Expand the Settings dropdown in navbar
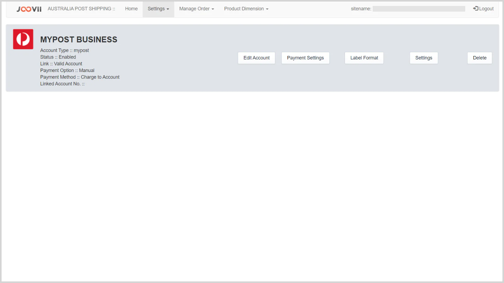This screenshot has height=283, width=504. click(x=158, y=9)
